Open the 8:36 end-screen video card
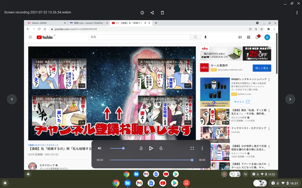The width and height of the screenshot is (302, 188). point(59,111)
